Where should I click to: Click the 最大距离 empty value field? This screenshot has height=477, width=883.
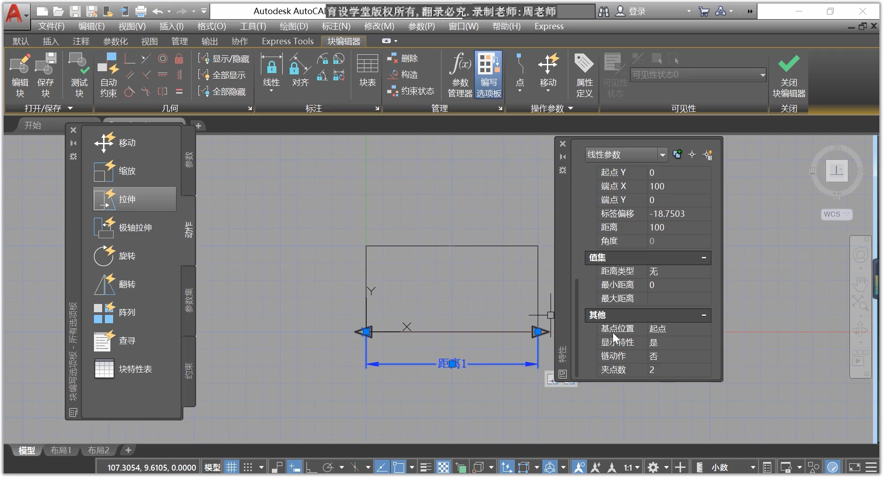[679, 299]
